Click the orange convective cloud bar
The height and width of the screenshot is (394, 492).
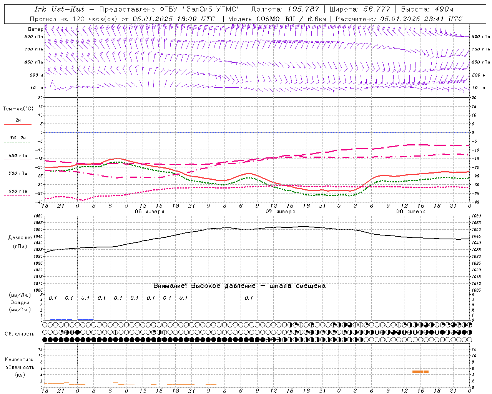click(421, 372)
